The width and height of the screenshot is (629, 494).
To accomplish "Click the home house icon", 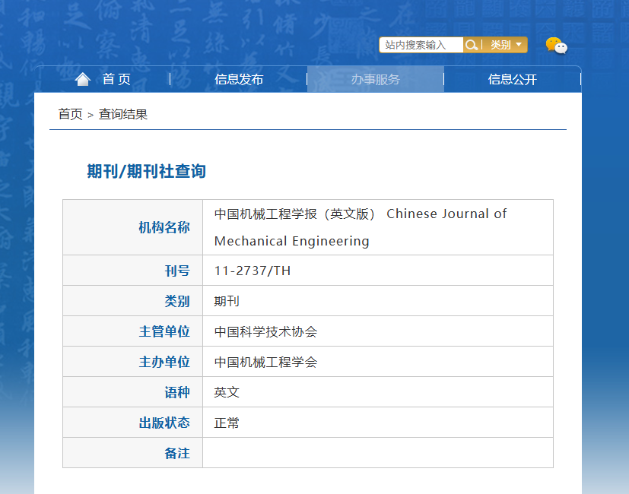I will [x=83, y=79].
